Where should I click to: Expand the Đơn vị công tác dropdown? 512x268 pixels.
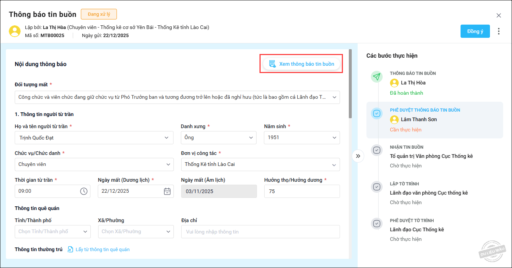click(334, 164)
